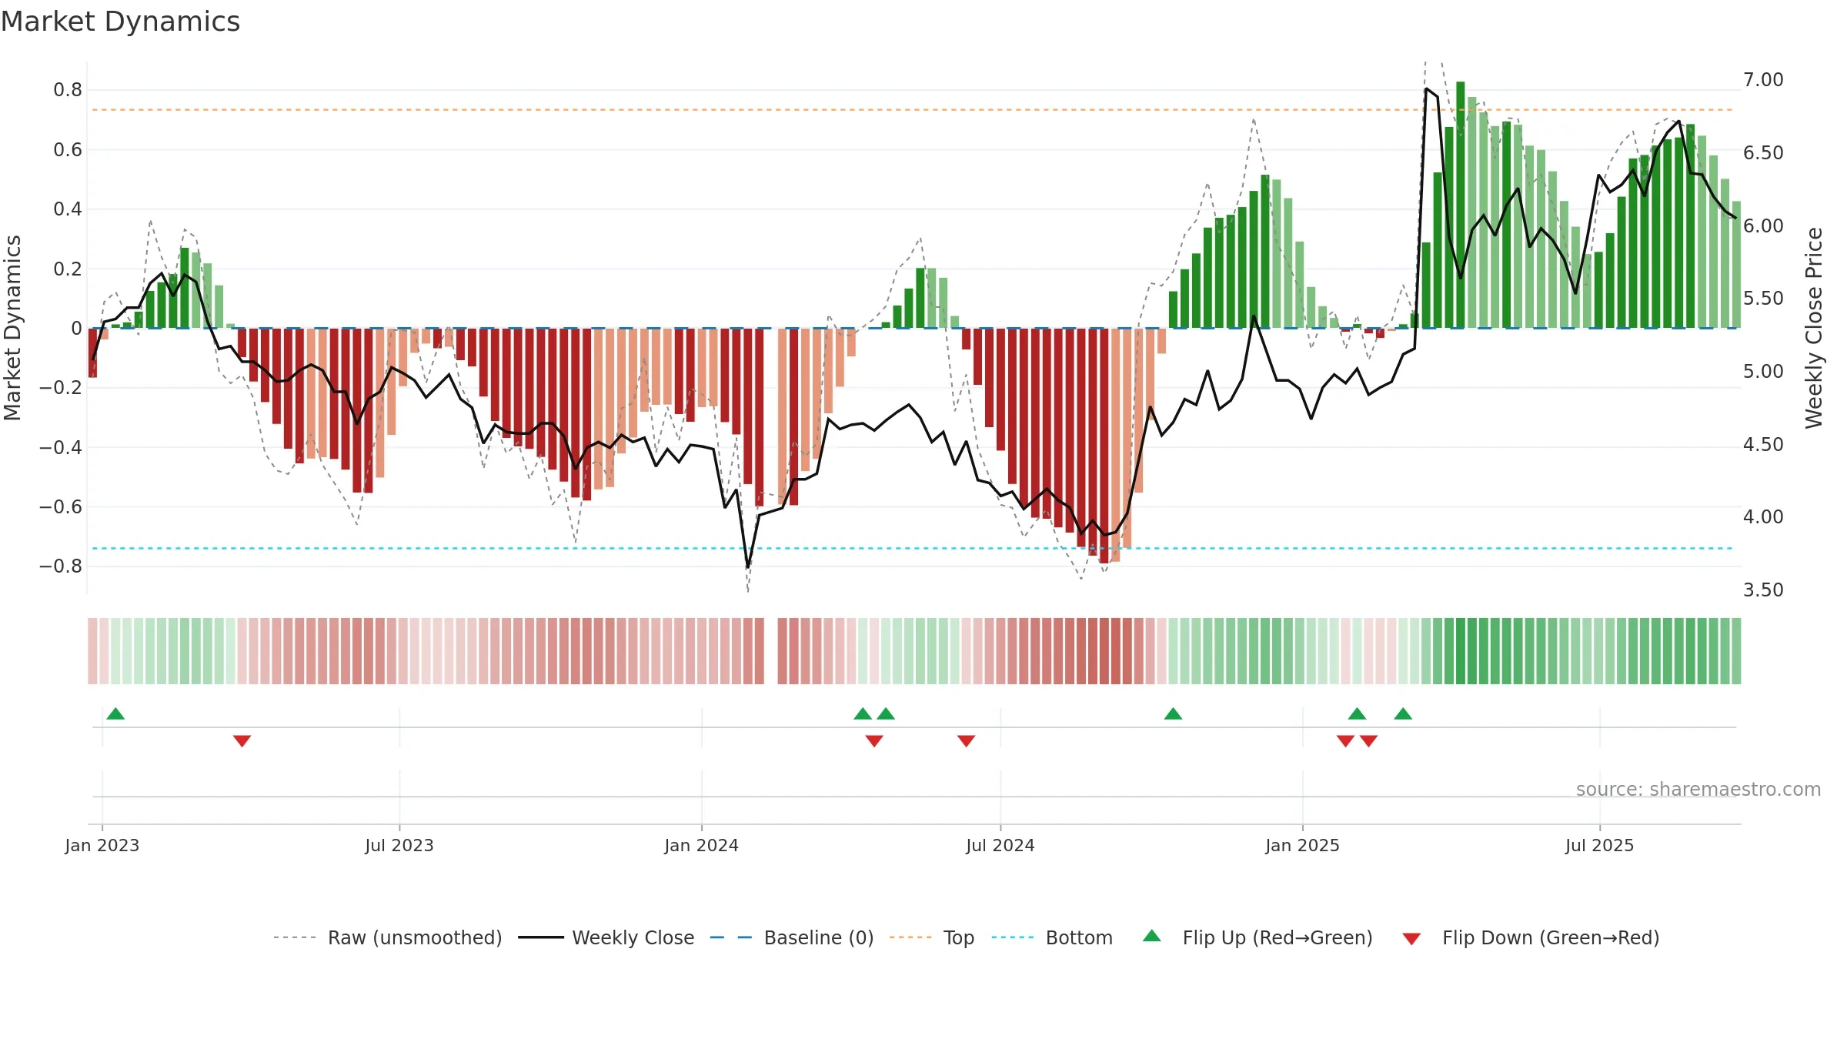Click the Jul 2024 x-axis label
The image size is (1847, 1039).
click(1000, 846)
